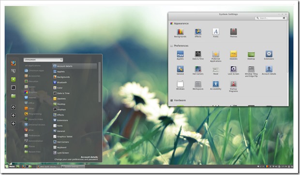
Task: Select Internet category in menu
Action: tap(30, 98)
